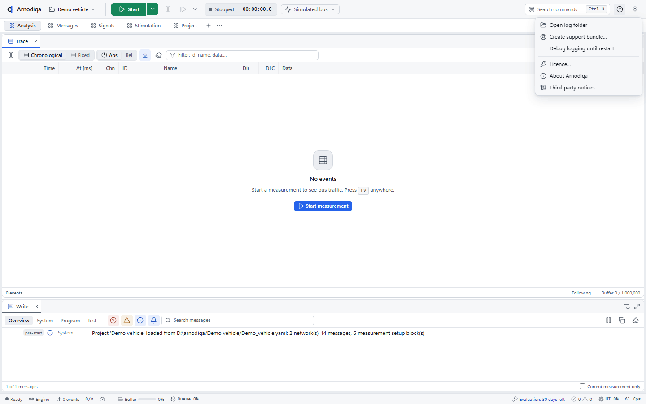This screenshot has height=404, width=646.
Task: Select Create support bundle menu item
Action: click(589, 37)
